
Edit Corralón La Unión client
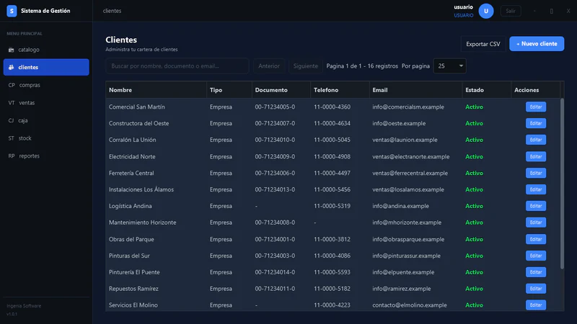[x=536, y=140]
